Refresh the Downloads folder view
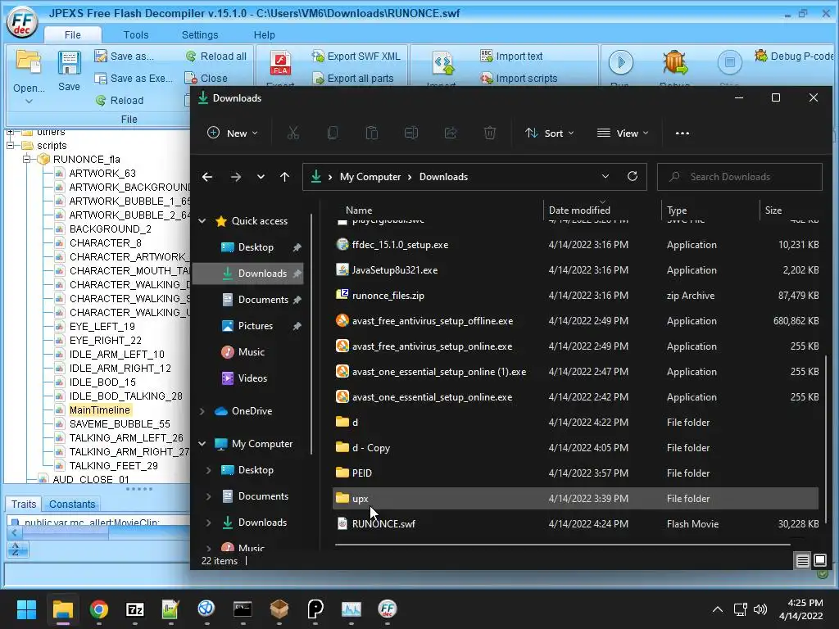The width and height of the screenshot is (839, 629). (x=633, y=177)
